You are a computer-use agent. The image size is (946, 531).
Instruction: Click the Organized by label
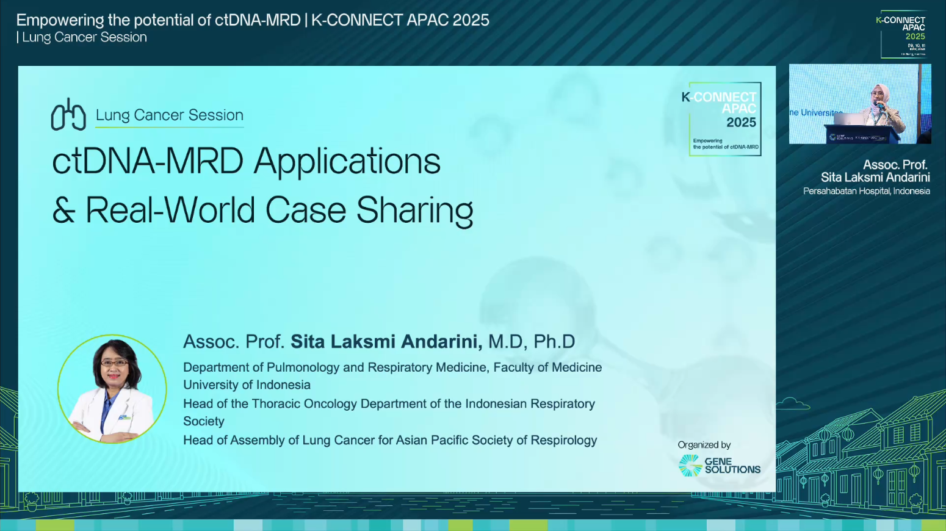click(x=703, y=444)
